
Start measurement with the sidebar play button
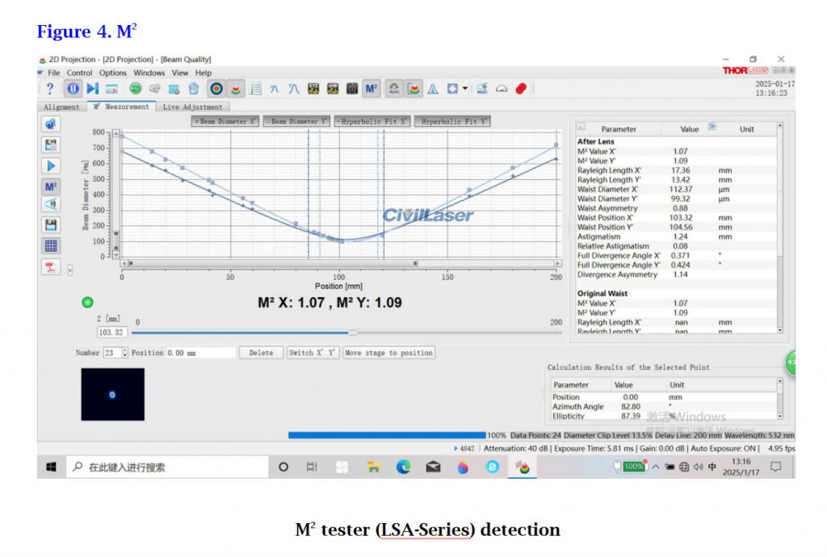[x=51, y=165]
